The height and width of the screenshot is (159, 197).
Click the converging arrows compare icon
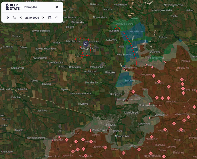pos(57,17)
